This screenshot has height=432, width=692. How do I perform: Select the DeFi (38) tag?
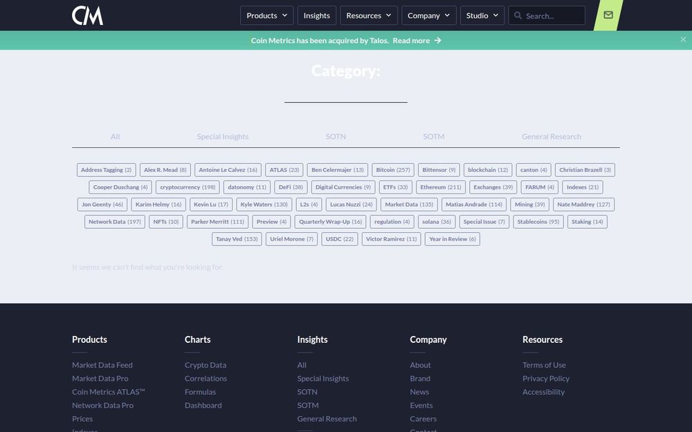point(291,187)
